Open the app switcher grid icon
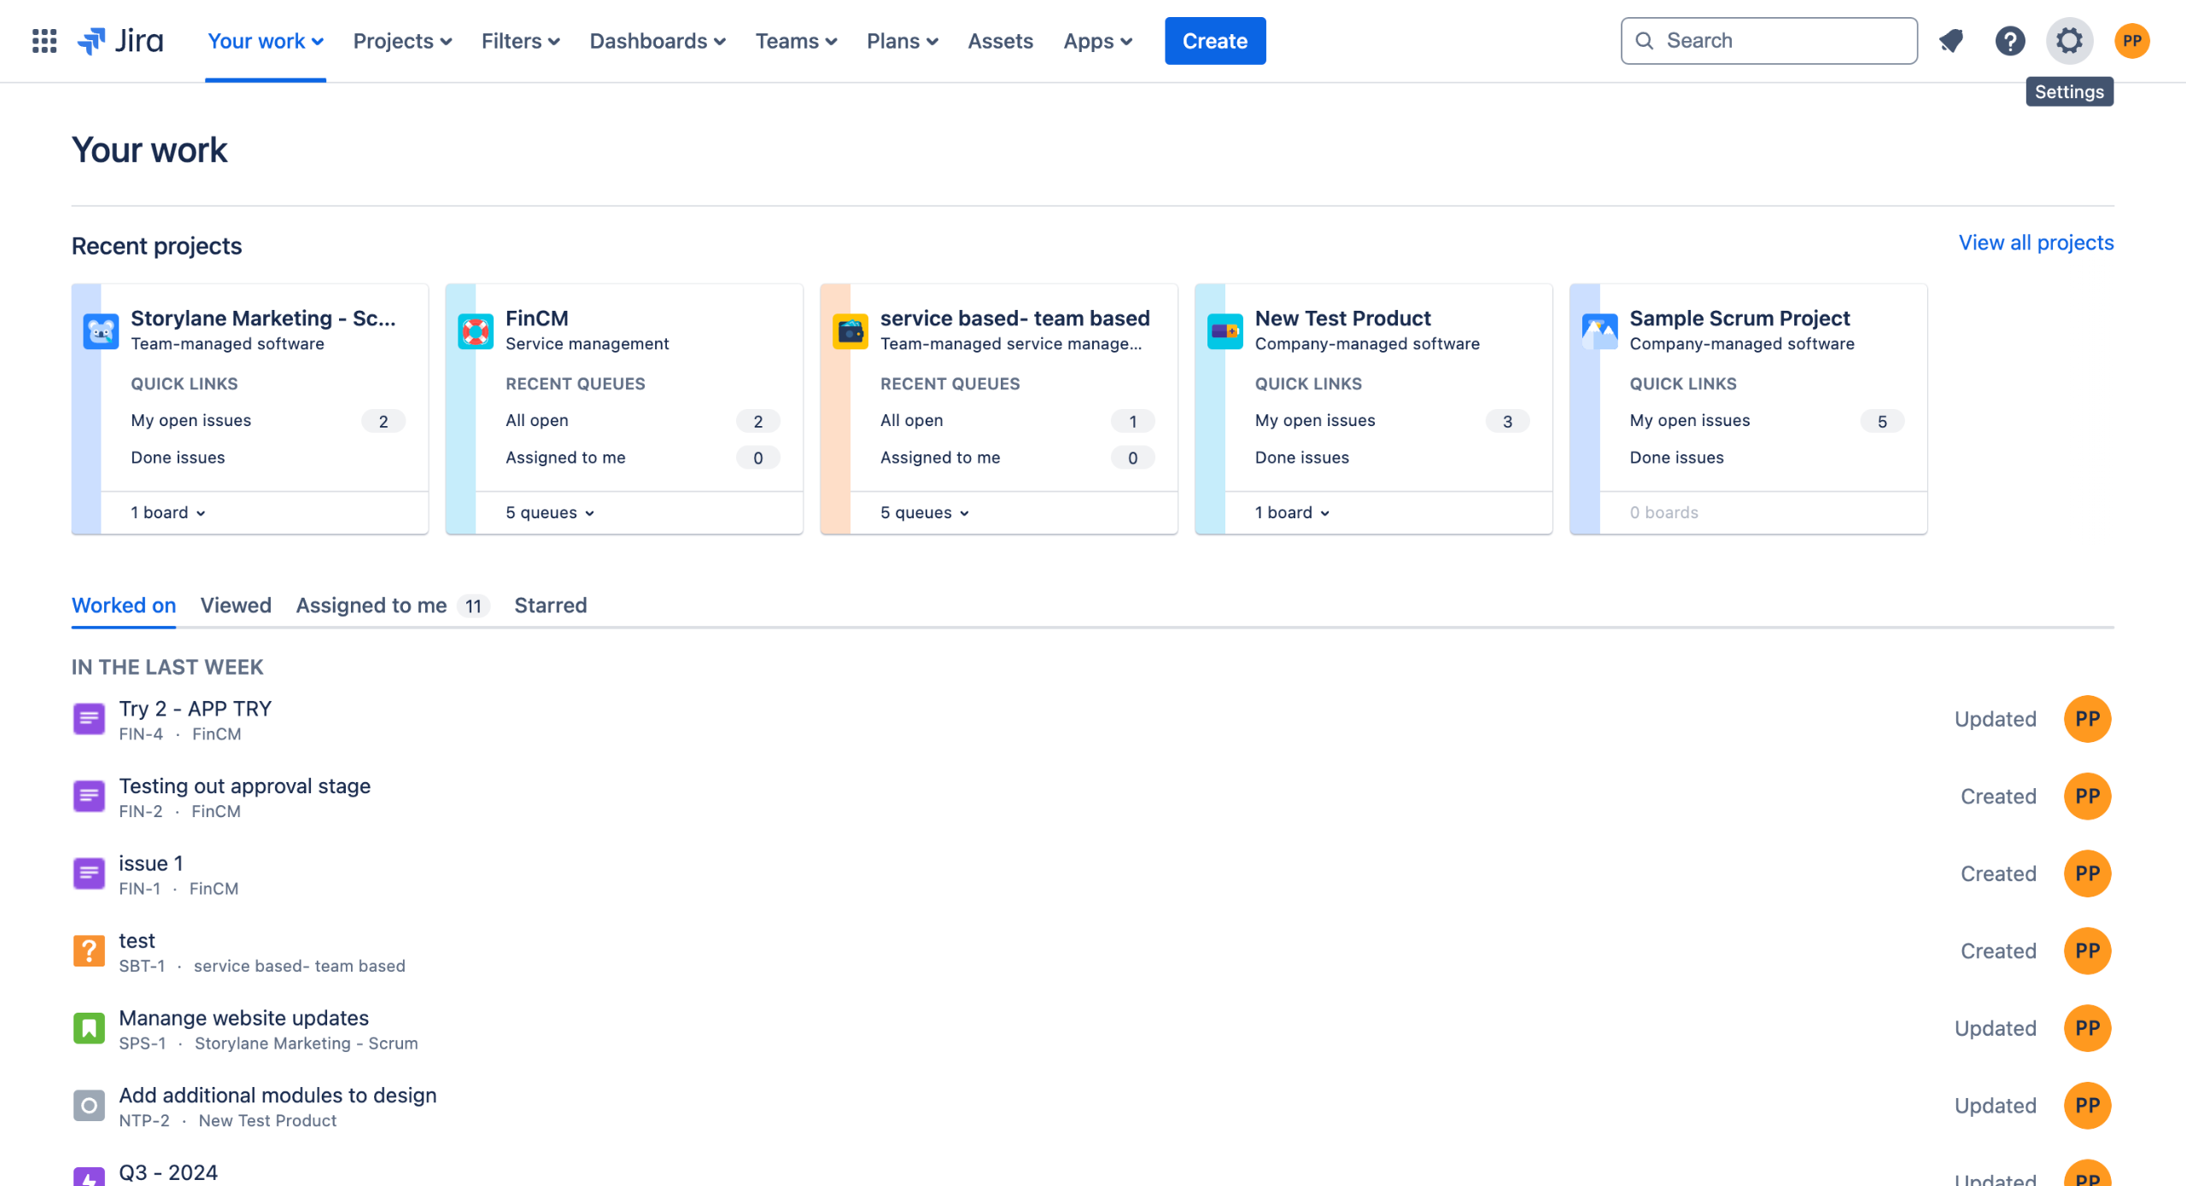Image resolution: width=2186 pixels, height=1186 pixels. 44,41
